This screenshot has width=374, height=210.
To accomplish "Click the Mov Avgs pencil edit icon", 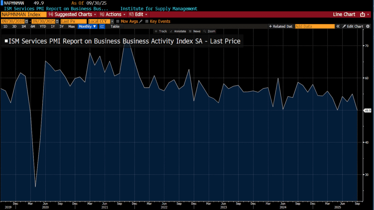I will point(141,22).
